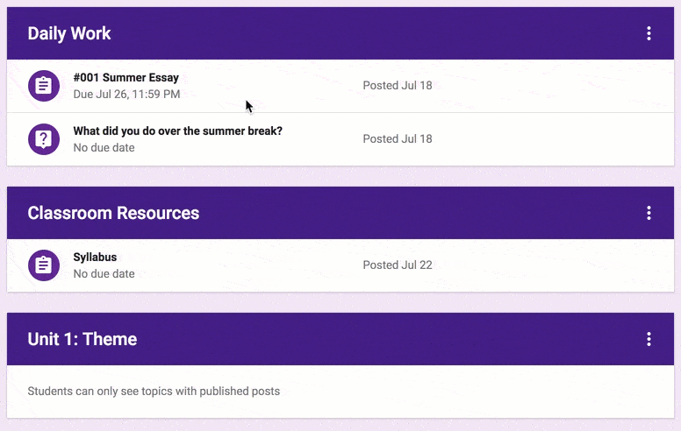Open the #001 Summer Essay assignment
Screen dimensions: 681x431
point(126,78)
